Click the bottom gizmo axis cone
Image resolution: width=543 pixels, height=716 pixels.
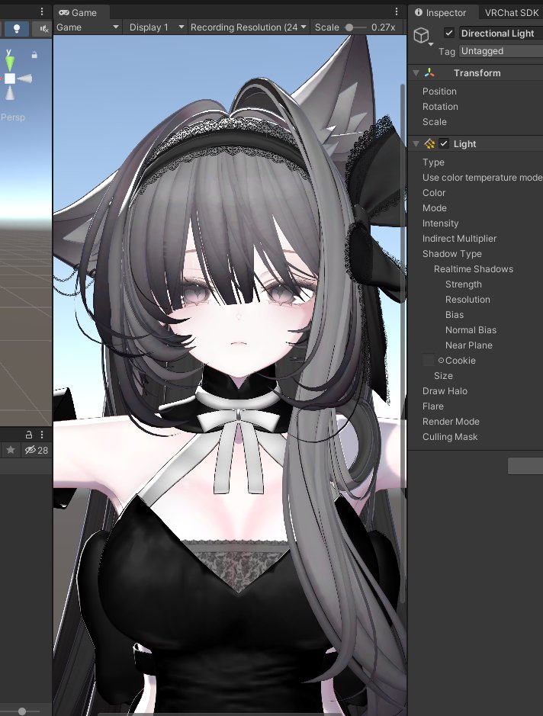tap(10, 93)
